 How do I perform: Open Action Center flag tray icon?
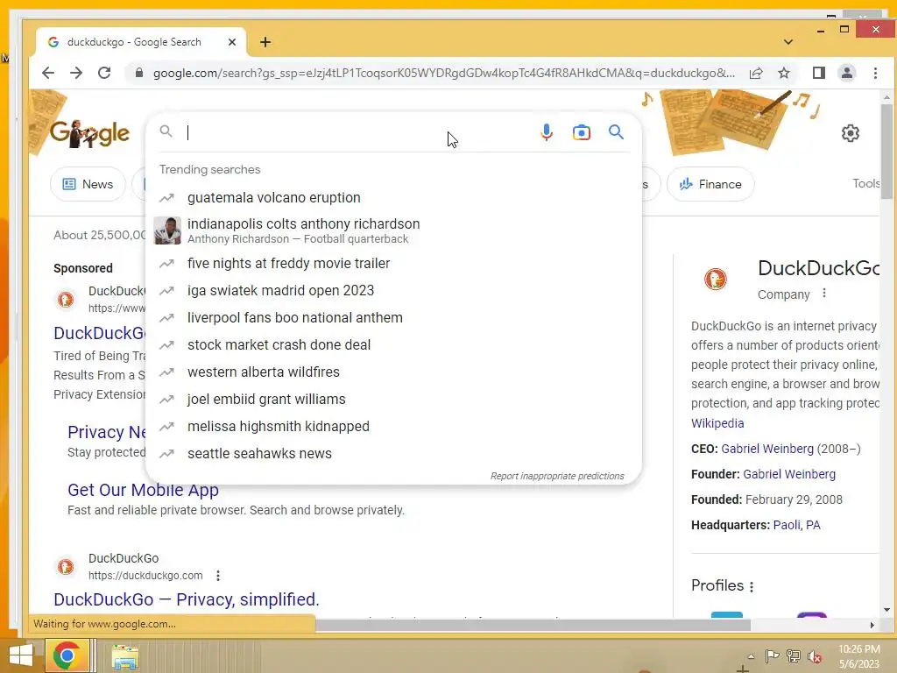(x=772, y=655)
